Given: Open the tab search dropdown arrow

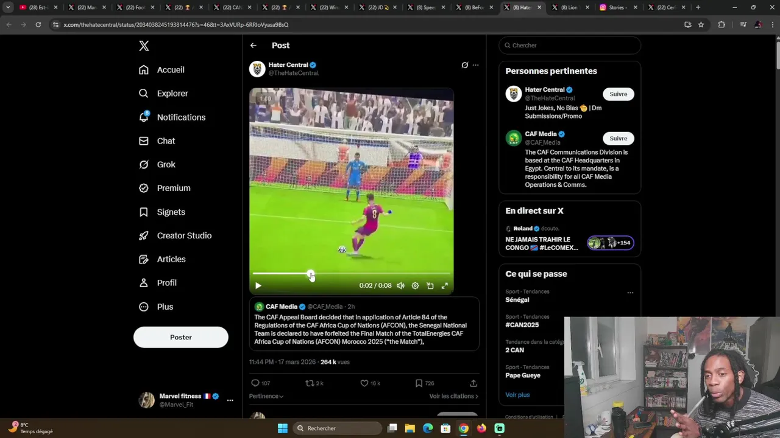Looking at the screenshot, I should (x=8, y=7).
